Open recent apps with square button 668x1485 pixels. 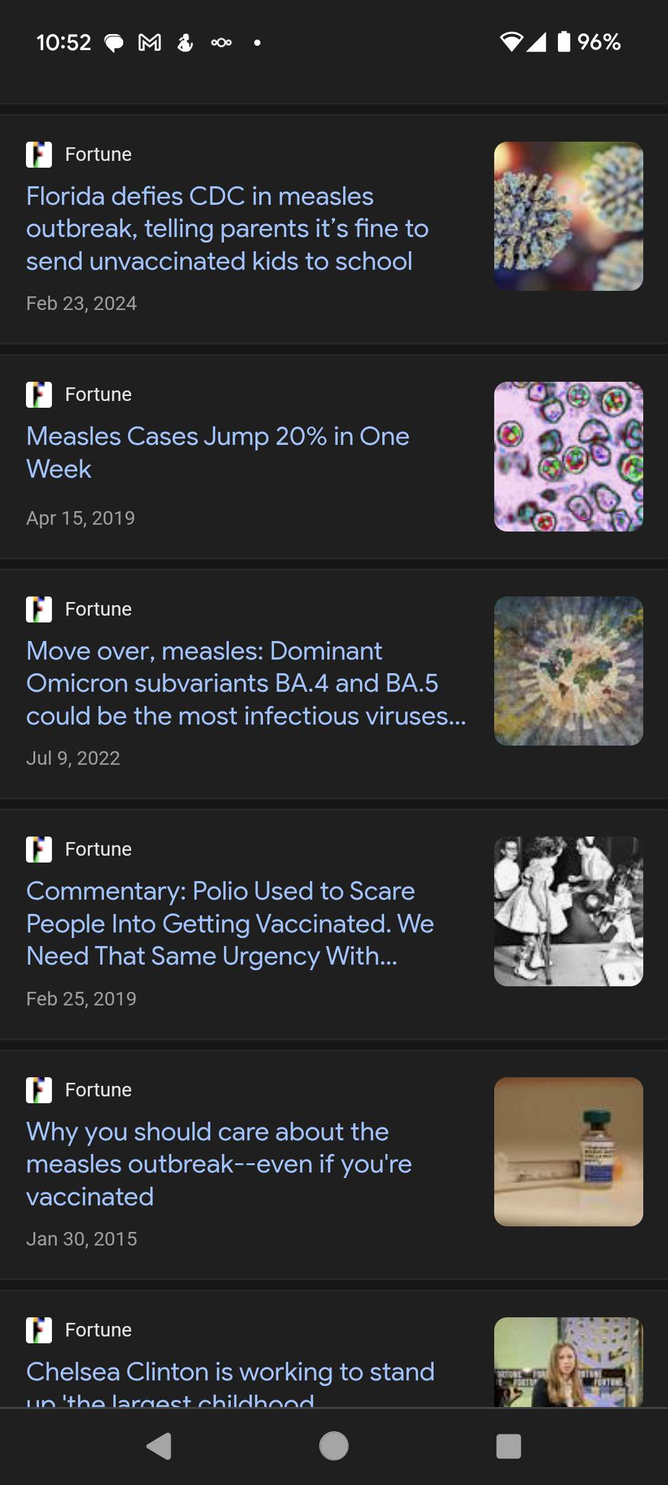pos(508,1446)
